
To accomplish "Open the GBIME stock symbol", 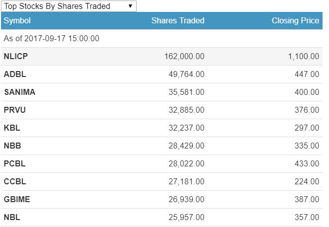I will point(16,200).
